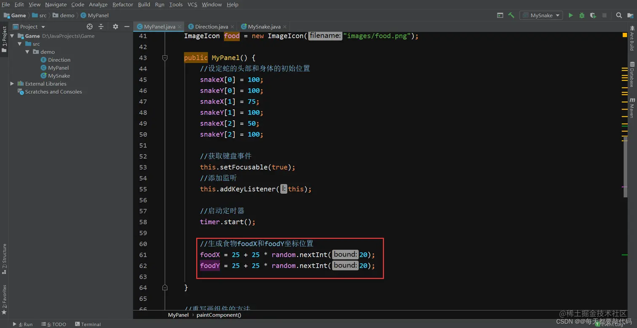The image size is (637, 328).
Task: Open Project panel gear settings
Action: [115, 26]
